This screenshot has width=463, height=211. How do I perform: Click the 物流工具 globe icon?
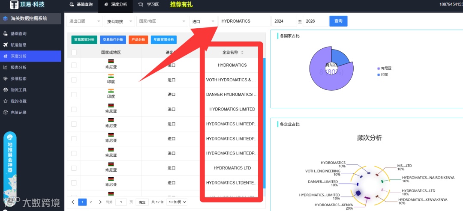[5, 90]
